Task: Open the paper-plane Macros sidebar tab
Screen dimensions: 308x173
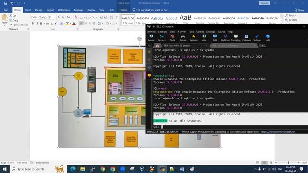Action: coord(149,67)
